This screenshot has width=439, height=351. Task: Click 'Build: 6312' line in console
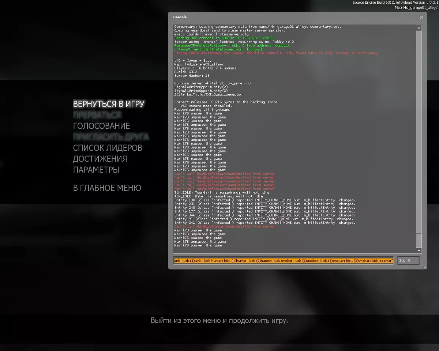[187, 72]
